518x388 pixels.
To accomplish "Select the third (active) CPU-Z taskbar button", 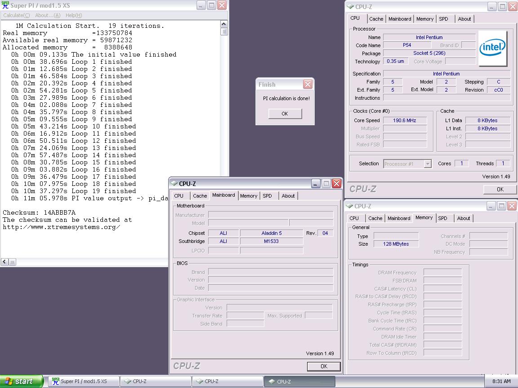I will [x=299, y=381].
